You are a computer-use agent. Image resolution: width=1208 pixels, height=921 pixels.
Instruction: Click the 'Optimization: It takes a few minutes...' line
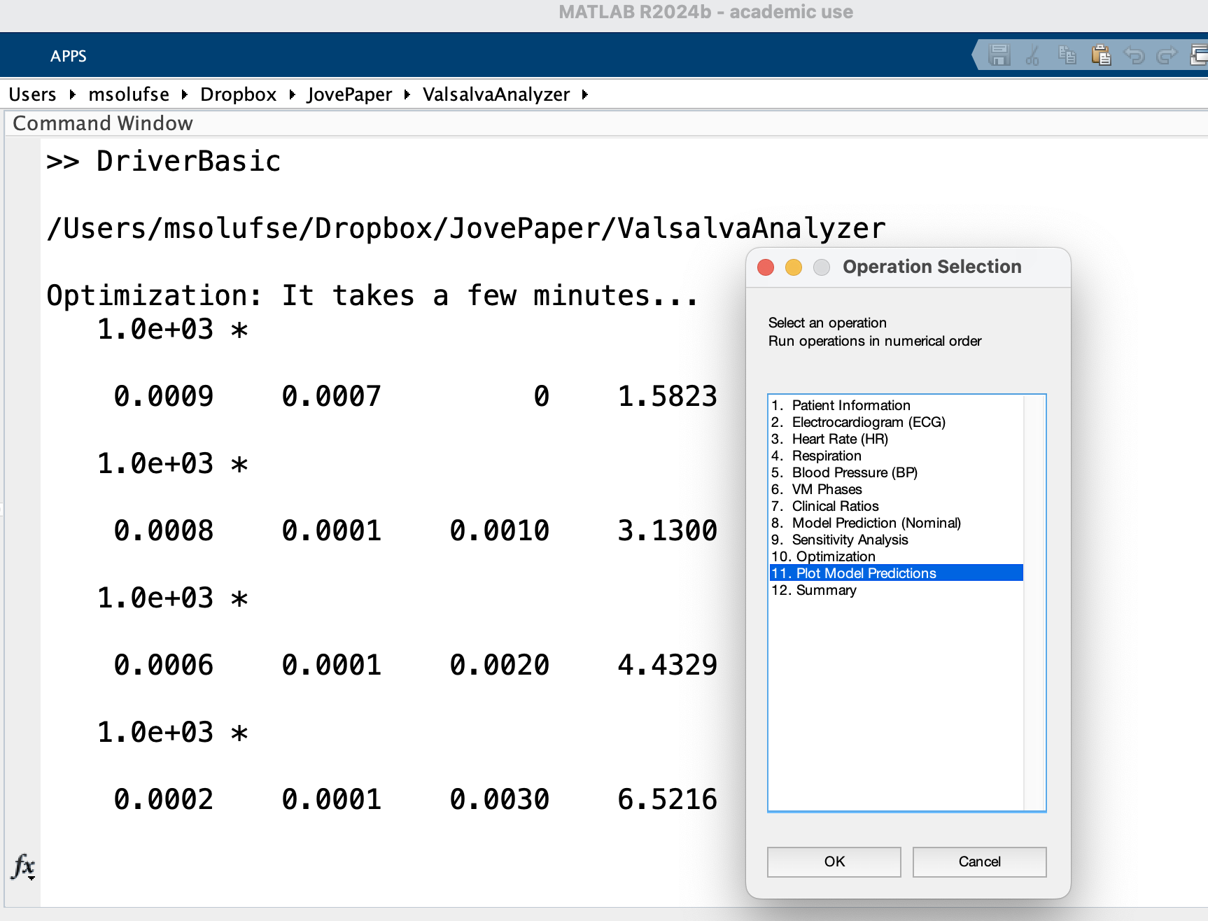coord(372,296)
